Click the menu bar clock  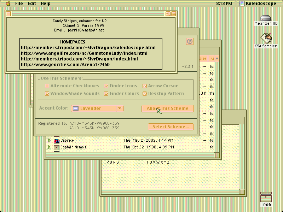(224, 4)
